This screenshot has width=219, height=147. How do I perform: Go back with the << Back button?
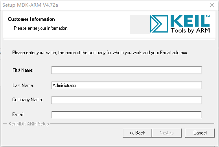(137, 133)
